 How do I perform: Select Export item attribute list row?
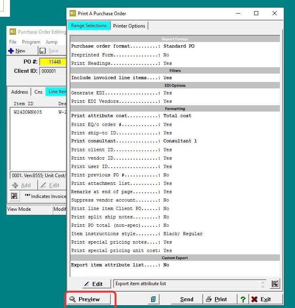[175, 265]
